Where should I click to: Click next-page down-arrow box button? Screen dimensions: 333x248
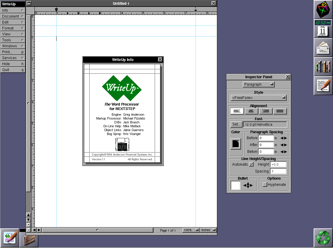[x=29, y=230]
